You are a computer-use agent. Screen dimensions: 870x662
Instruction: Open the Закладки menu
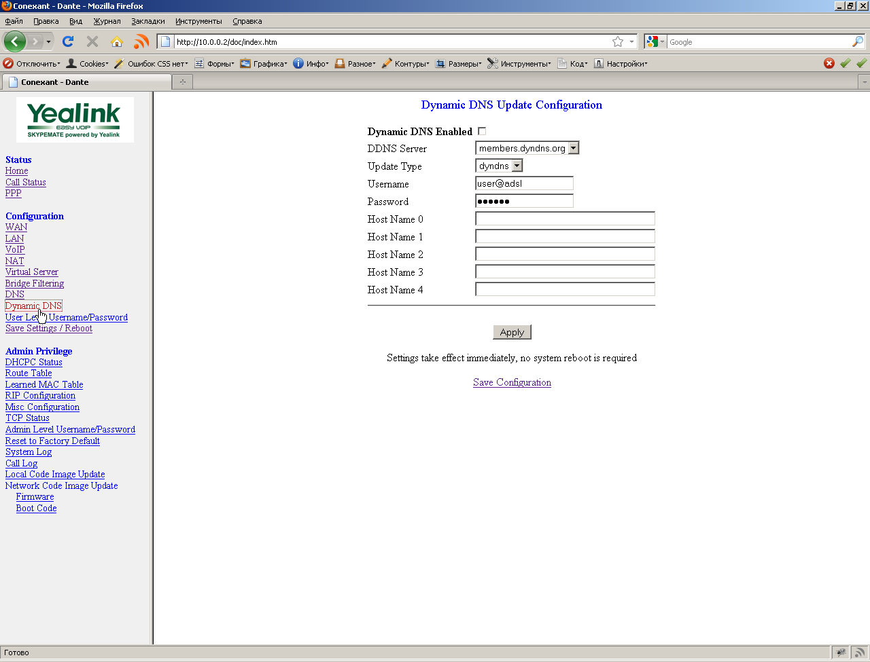(148, 21)
